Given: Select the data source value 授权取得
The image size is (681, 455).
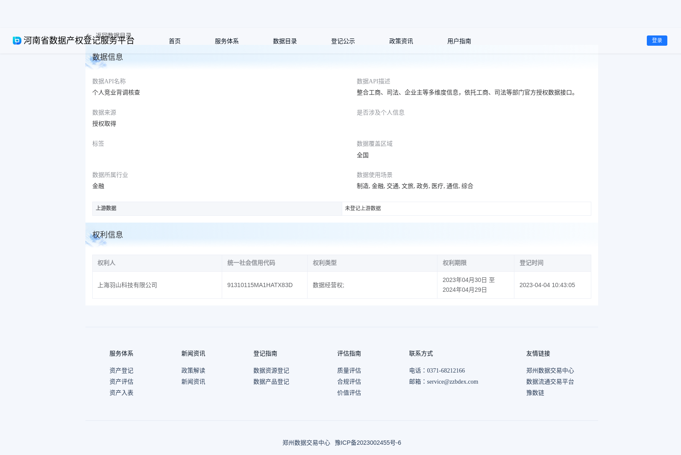Looking at the screenshot, I should pyautogui.click(x=104, y=123).
